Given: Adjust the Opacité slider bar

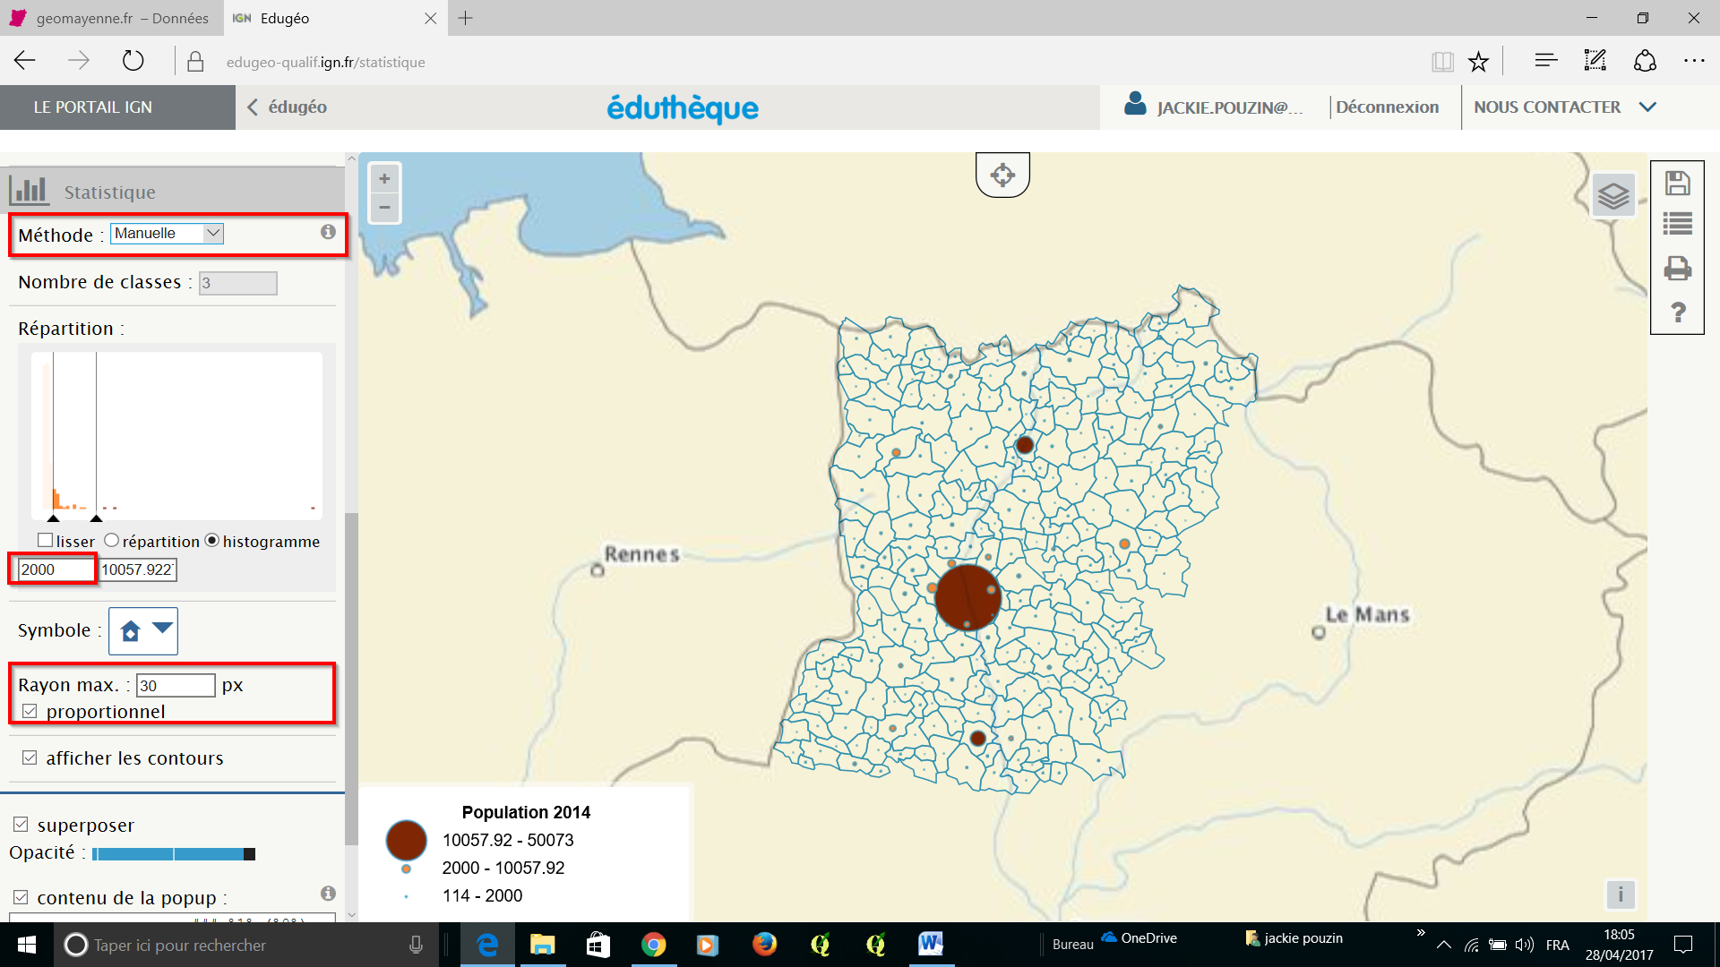Looking at the screenshot, I should click(174, 854).
